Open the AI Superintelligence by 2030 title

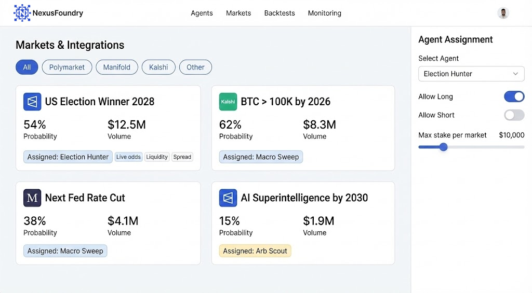[x=304, y=198]
